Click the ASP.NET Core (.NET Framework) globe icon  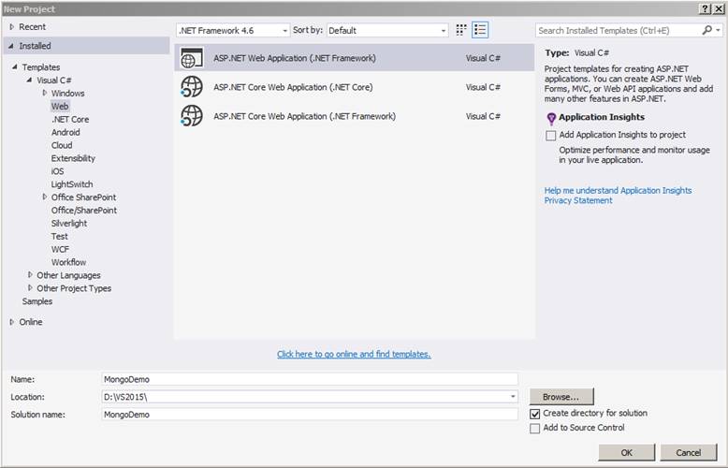[192, 116]
